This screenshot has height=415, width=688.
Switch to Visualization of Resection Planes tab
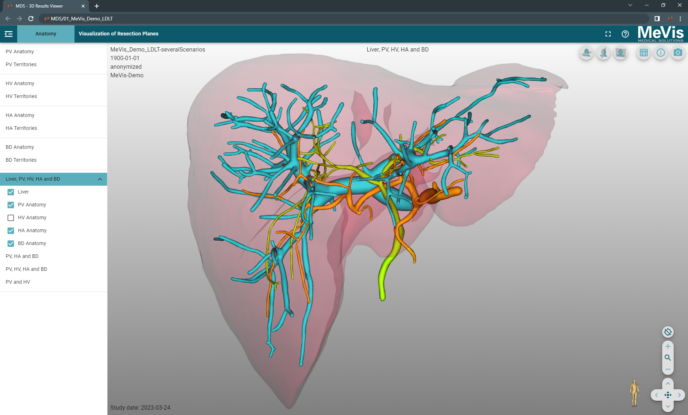click(119, 34)
